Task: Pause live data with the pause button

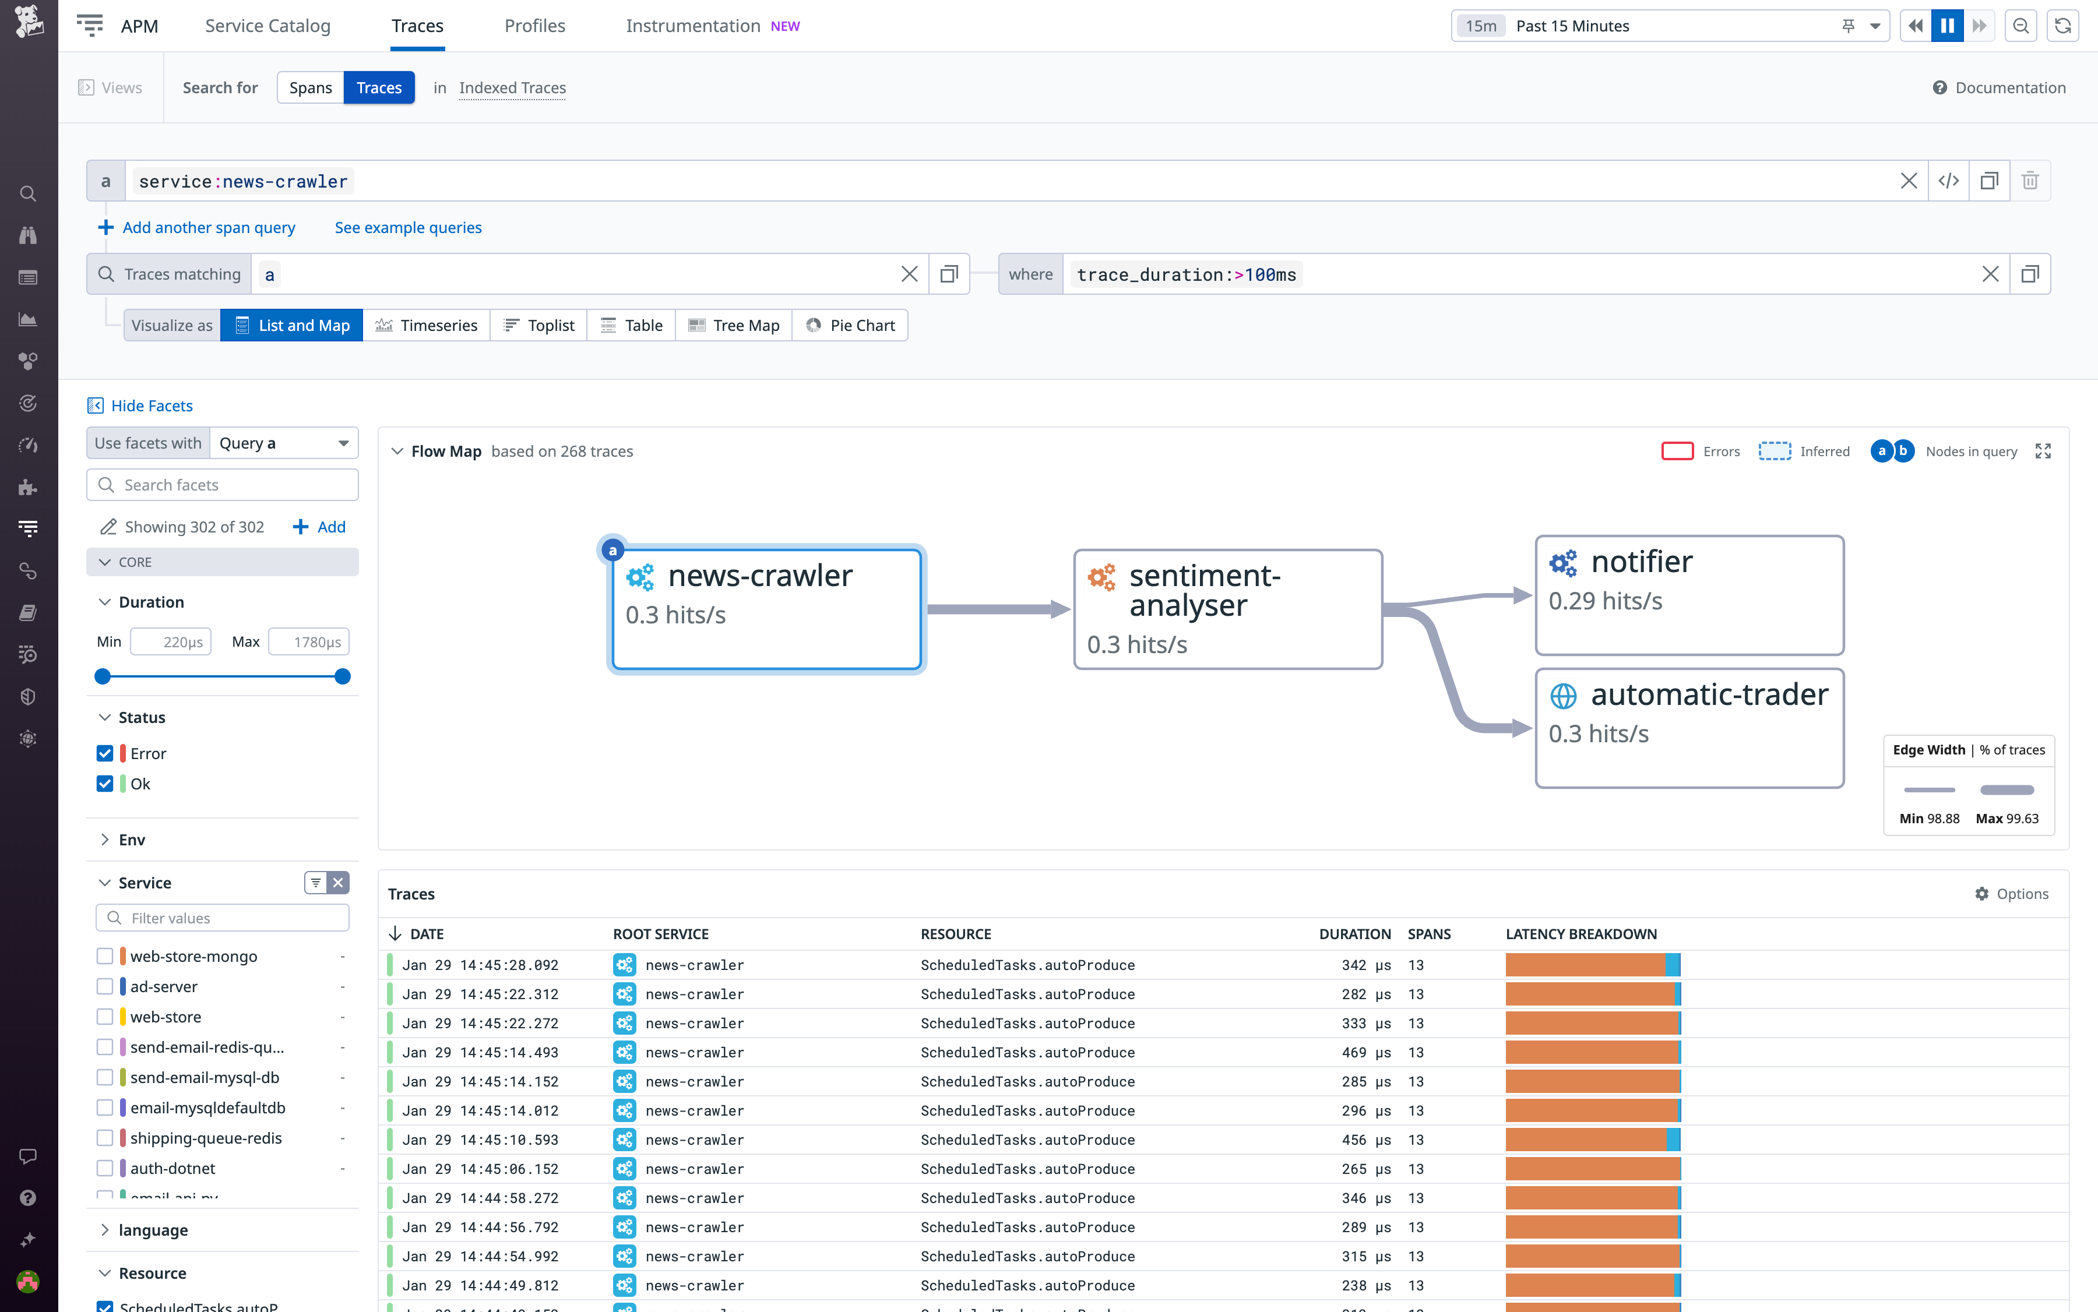Action: tap(1948, 25)
